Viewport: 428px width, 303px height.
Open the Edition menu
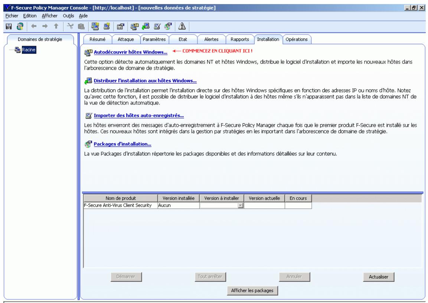30,16
